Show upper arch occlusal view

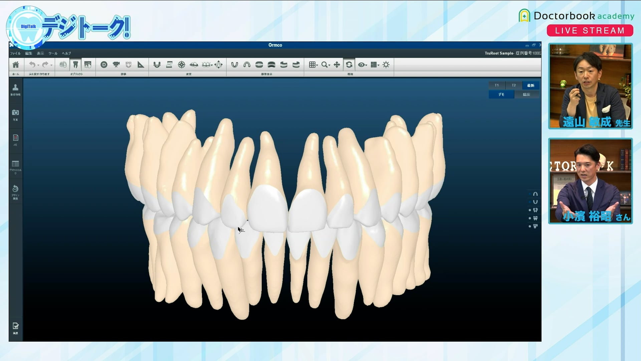click(x=247, y=65)
